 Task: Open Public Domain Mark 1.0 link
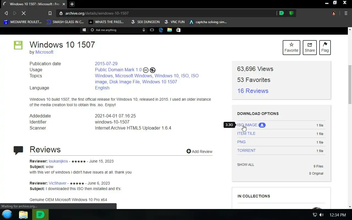click(x=118, y=70)
